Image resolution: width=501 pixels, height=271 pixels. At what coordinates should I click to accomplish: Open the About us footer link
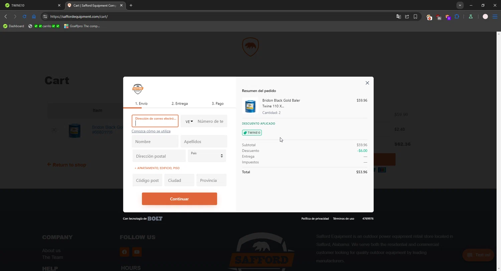click(51, 251)
